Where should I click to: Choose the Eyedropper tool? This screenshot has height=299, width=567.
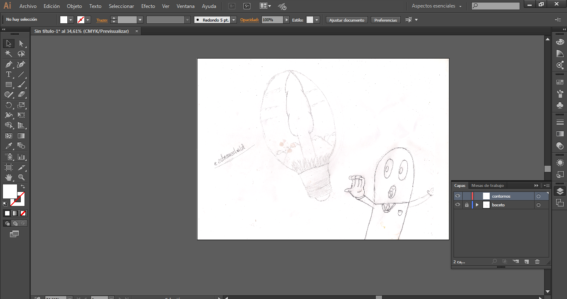pyautogui.click(x=8, y=146)
